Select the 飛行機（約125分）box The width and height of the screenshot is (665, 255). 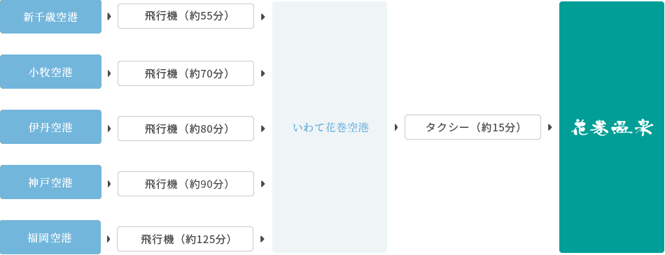(185, 239)
